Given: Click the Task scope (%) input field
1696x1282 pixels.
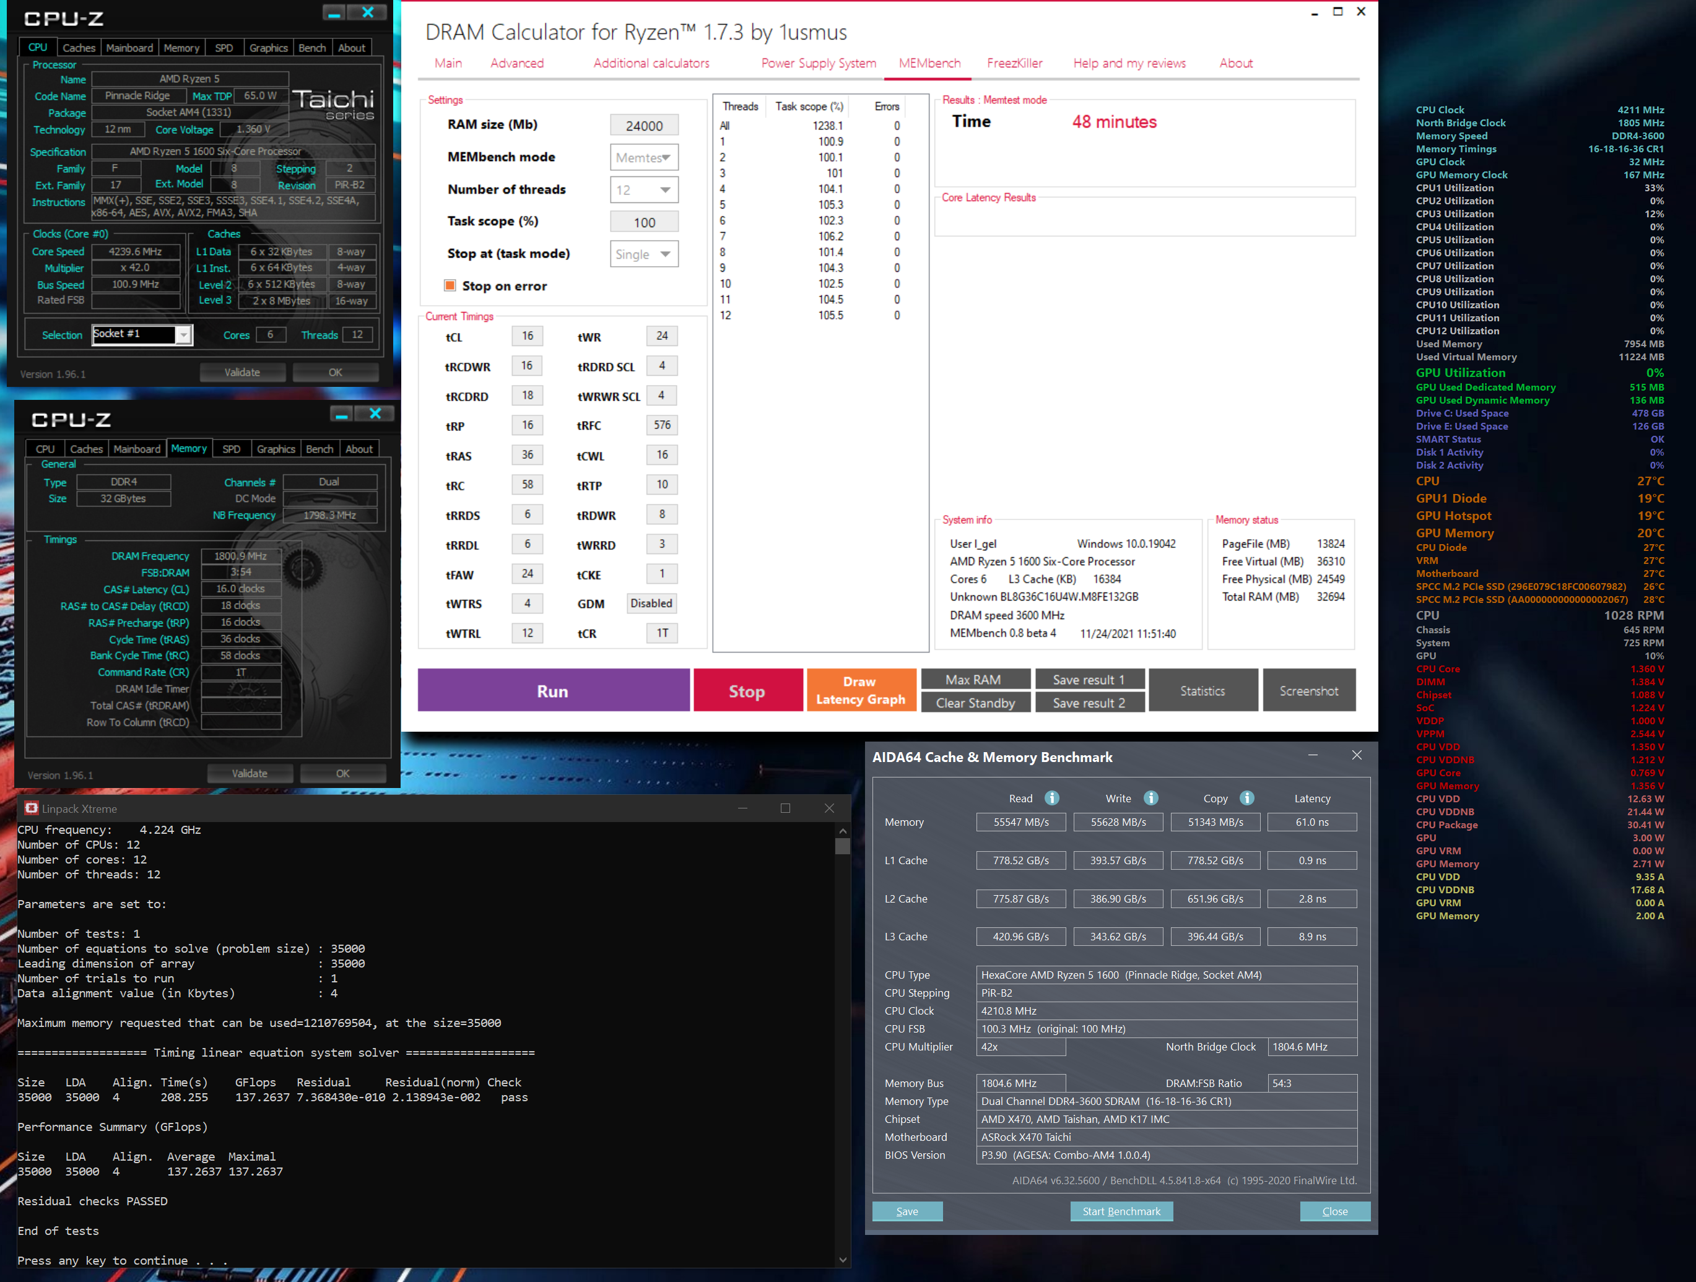Looking at the screenshot, I should tap(644, 222).
